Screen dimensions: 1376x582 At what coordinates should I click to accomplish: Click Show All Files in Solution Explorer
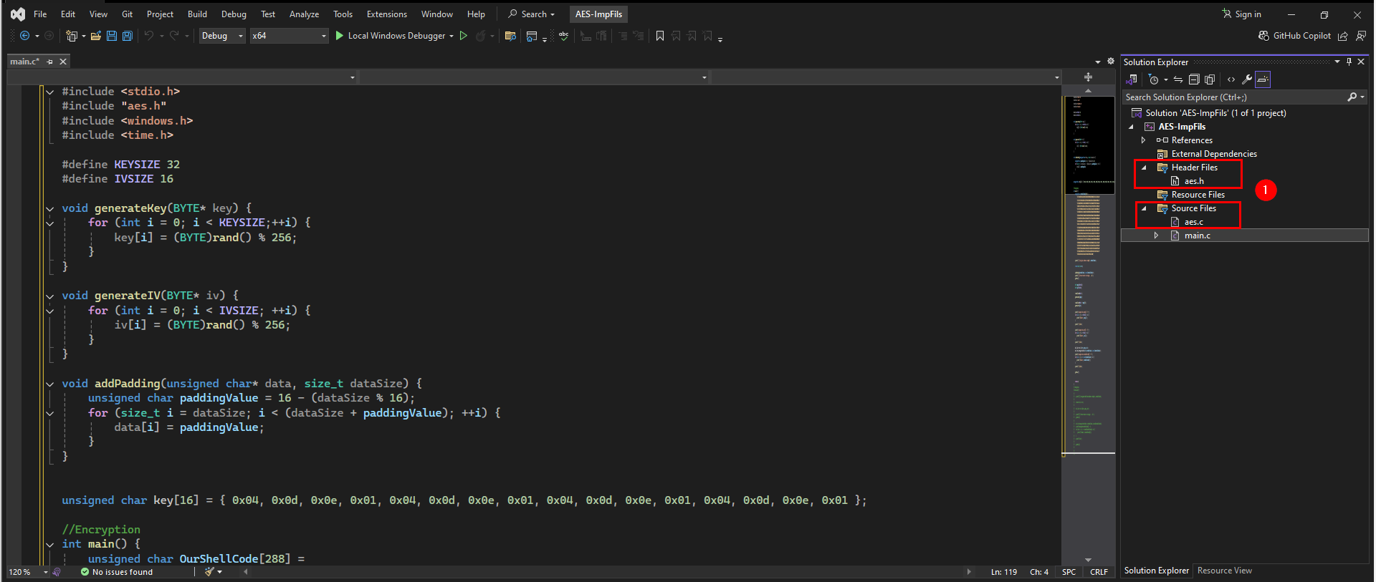1210,79
